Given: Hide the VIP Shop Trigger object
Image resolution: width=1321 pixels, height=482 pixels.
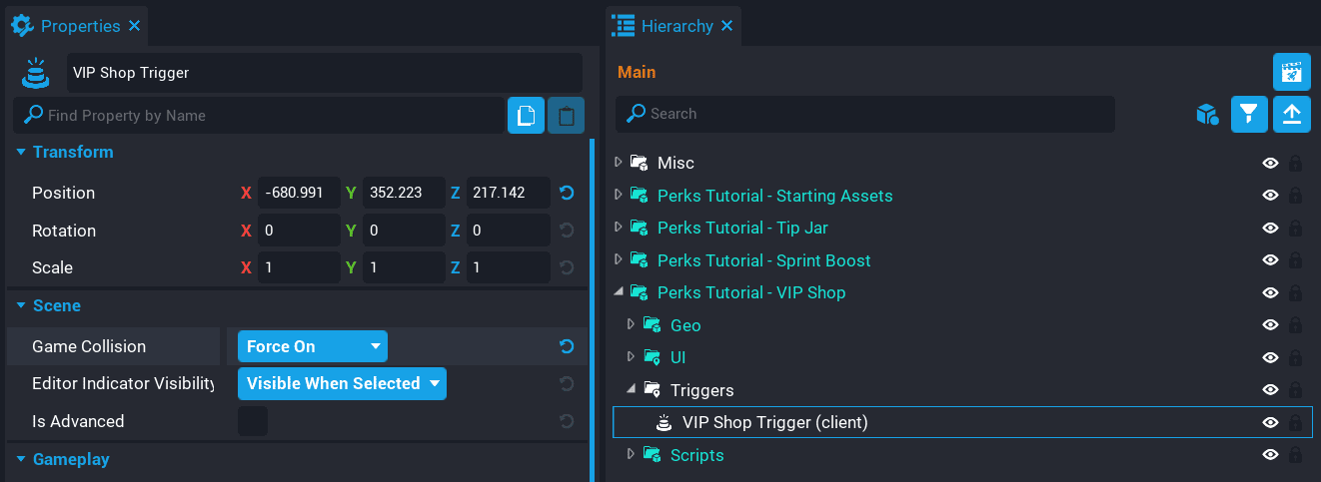Looking at the screenshot, I should pyautogui.click(x=1270, y=422).
